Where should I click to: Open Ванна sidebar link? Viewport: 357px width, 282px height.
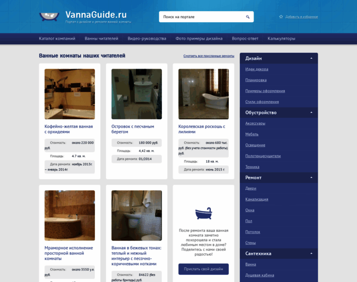click(x=251, y=265)
